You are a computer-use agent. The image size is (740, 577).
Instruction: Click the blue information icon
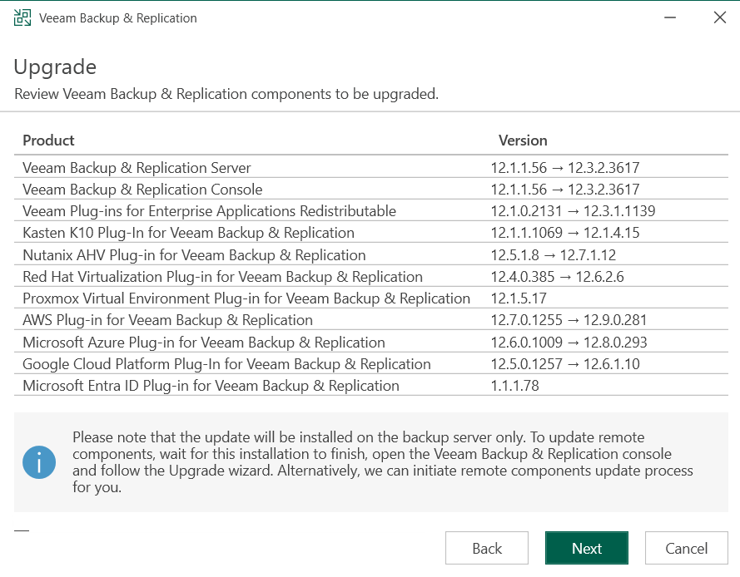point(39,462)
